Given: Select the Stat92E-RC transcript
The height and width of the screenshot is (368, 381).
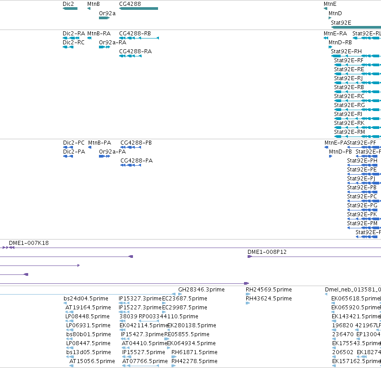Looking at the screenshot, I should point(357,101).
